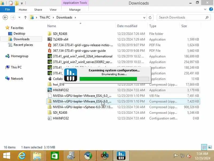Sort files by Type column header
214x161 pixels.
tap(153, 26)
